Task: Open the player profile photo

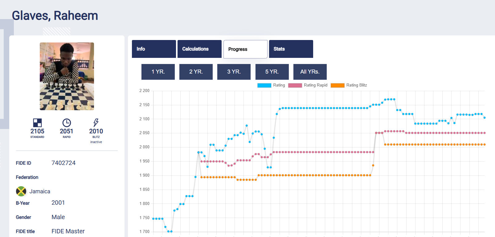Action: [x=67, y=76]
